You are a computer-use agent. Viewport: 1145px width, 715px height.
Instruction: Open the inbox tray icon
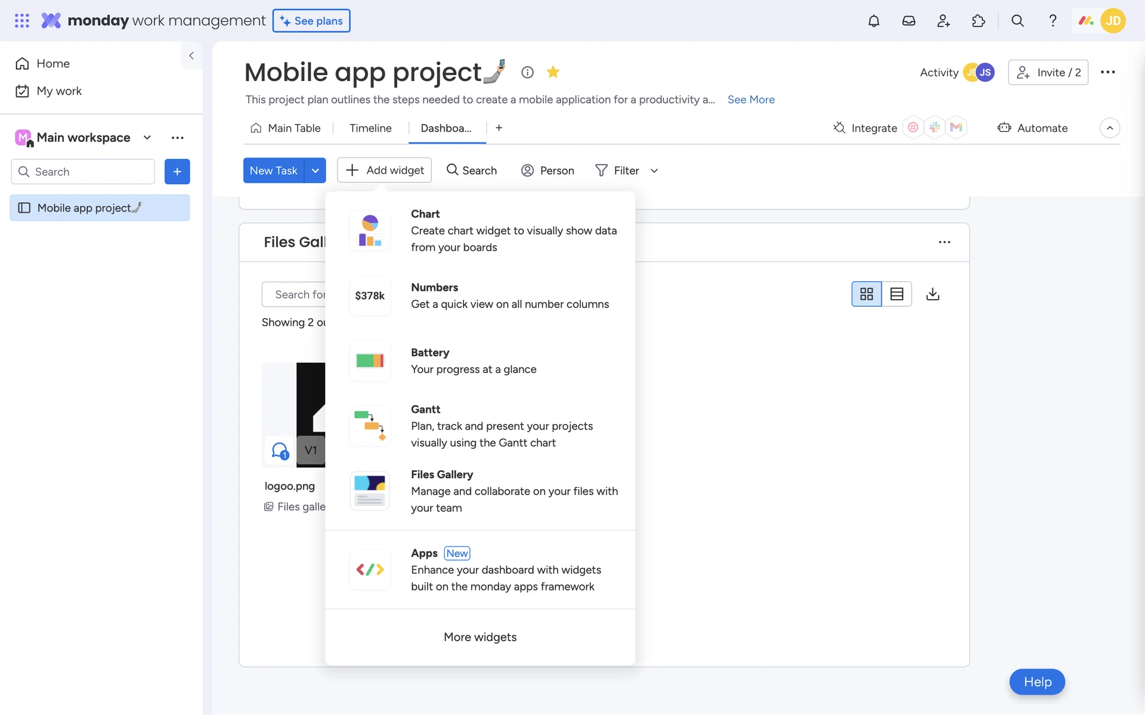pos(908,21)
